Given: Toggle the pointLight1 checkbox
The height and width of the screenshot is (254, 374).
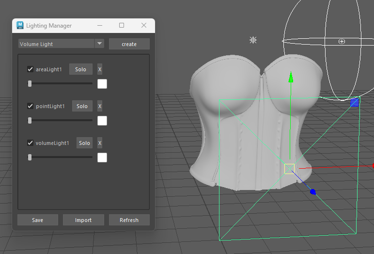Looking at the screenshot, I should click(31, 106).
